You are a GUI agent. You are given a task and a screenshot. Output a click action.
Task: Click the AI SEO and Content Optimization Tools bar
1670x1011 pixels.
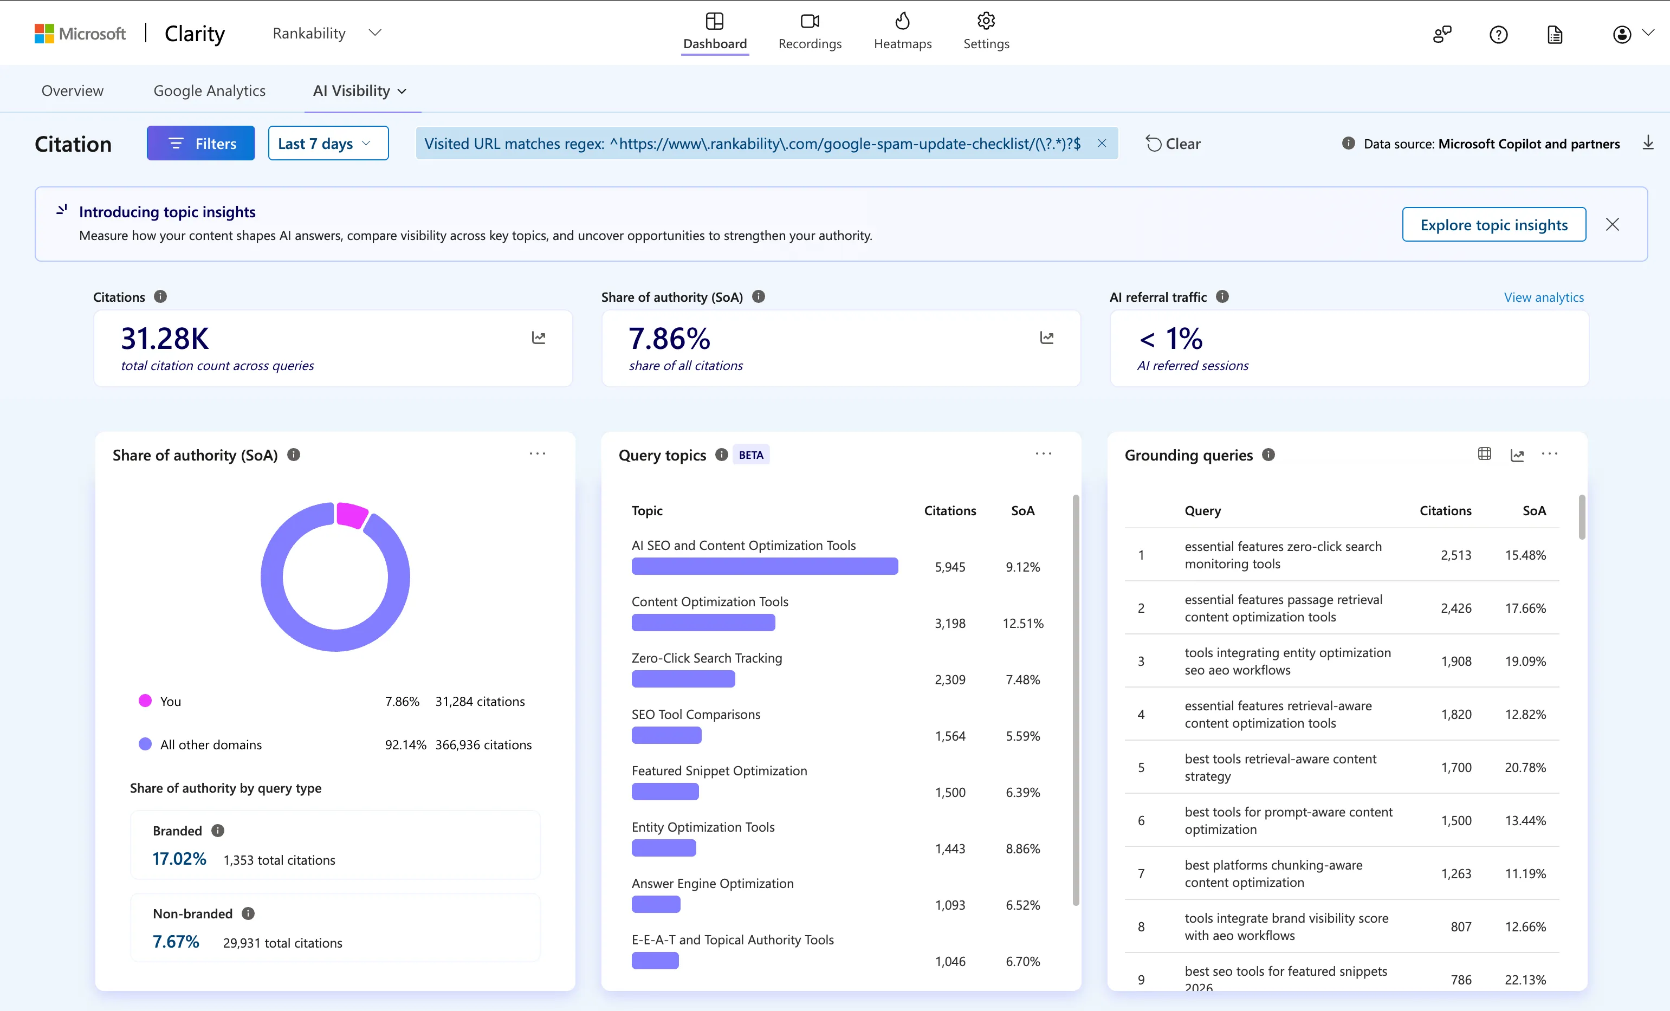point(765,567)
